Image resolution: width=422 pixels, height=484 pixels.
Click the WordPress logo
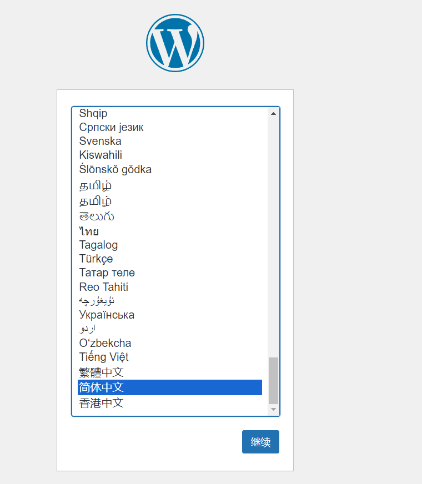175,43
